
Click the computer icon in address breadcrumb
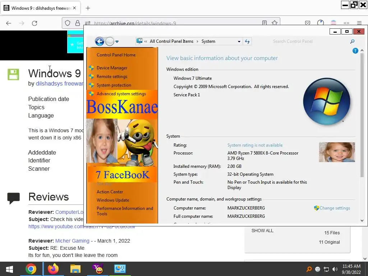139,41
